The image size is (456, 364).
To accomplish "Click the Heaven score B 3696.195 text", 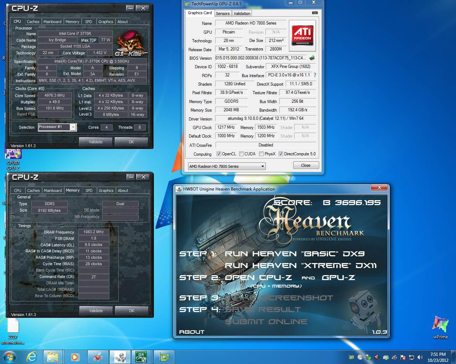I will (327, 203).
